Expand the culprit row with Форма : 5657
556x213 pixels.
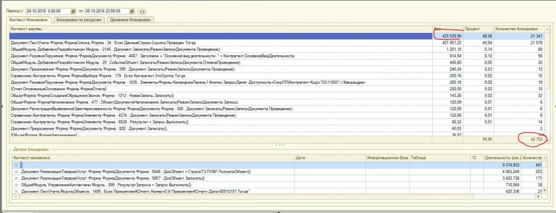coord(17,178)
